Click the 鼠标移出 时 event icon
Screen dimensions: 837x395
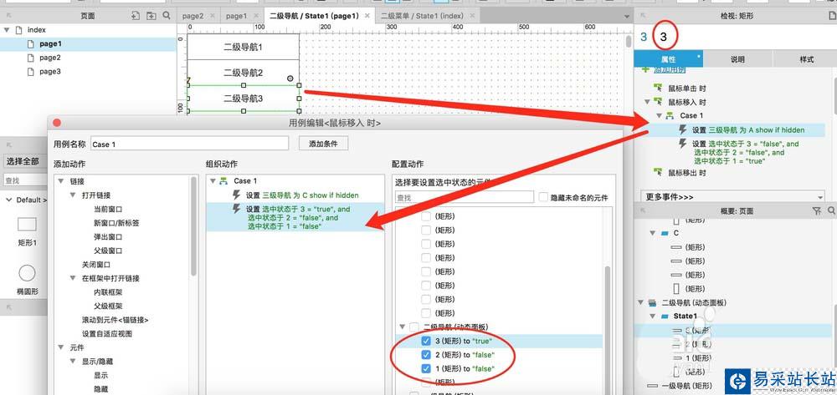[x=658, y=173]
